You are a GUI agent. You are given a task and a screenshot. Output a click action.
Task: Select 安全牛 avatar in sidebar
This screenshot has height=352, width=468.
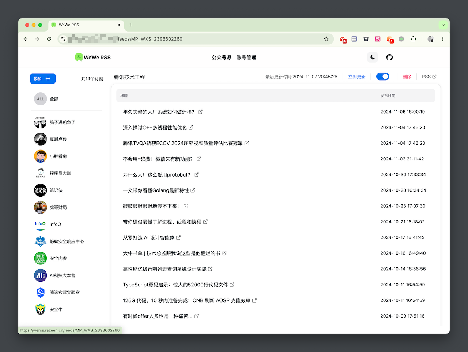(x=40, y=310)
